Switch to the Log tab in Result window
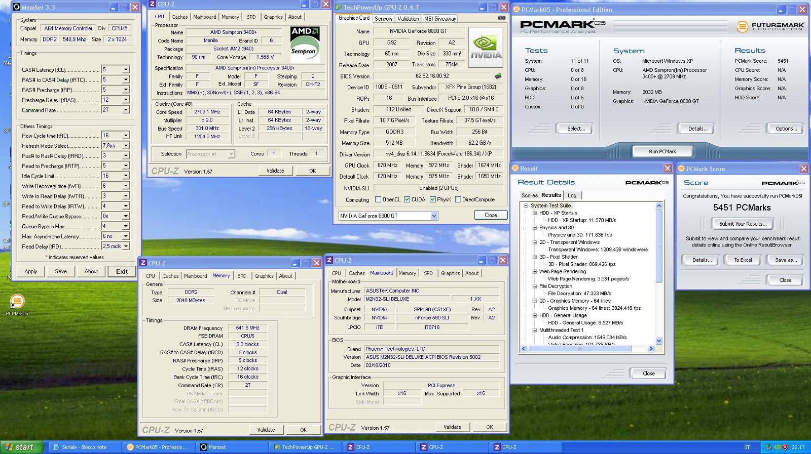Viewport: 811px width, 454px height. (x=572, y=195)
